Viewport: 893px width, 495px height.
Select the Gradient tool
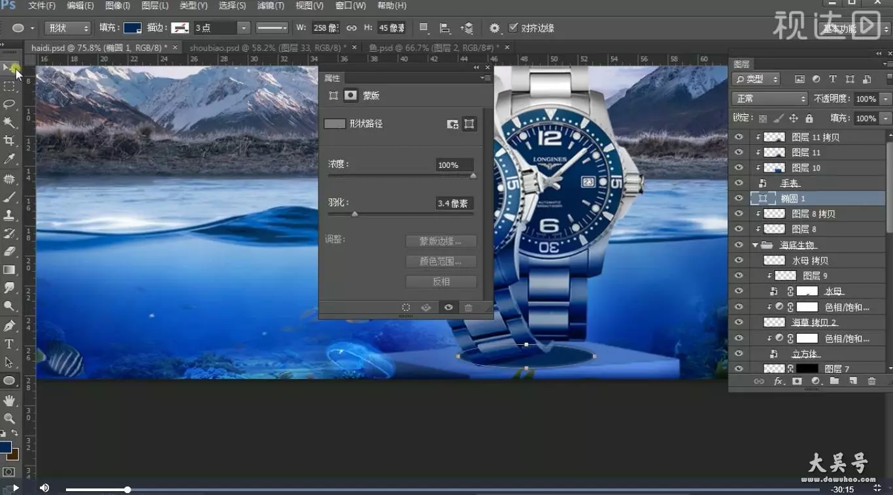(9, 270)
